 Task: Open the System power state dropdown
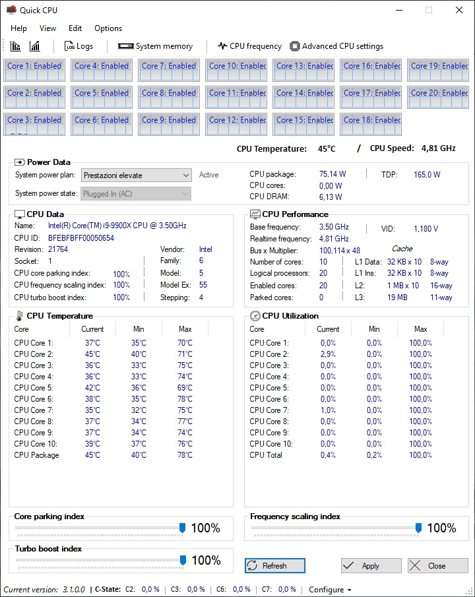[x=136, y=194]
